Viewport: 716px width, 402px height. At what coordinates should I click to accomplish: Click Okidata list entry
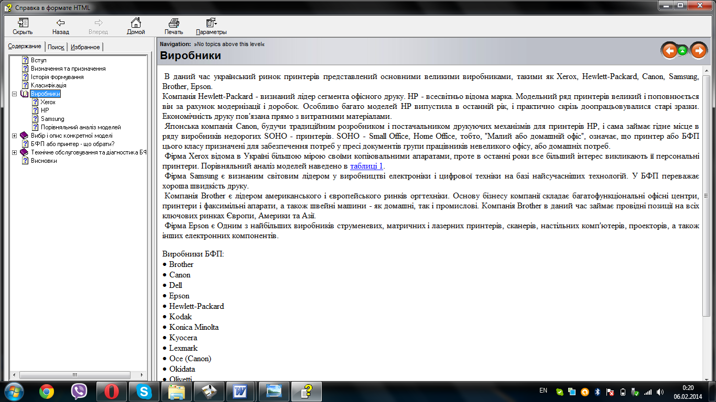[182, 369]
